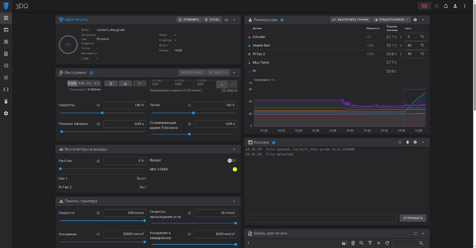Select the 0.025 Z-offset step
This screenshot has width=476, height=248.
click(x=72, y=84)
